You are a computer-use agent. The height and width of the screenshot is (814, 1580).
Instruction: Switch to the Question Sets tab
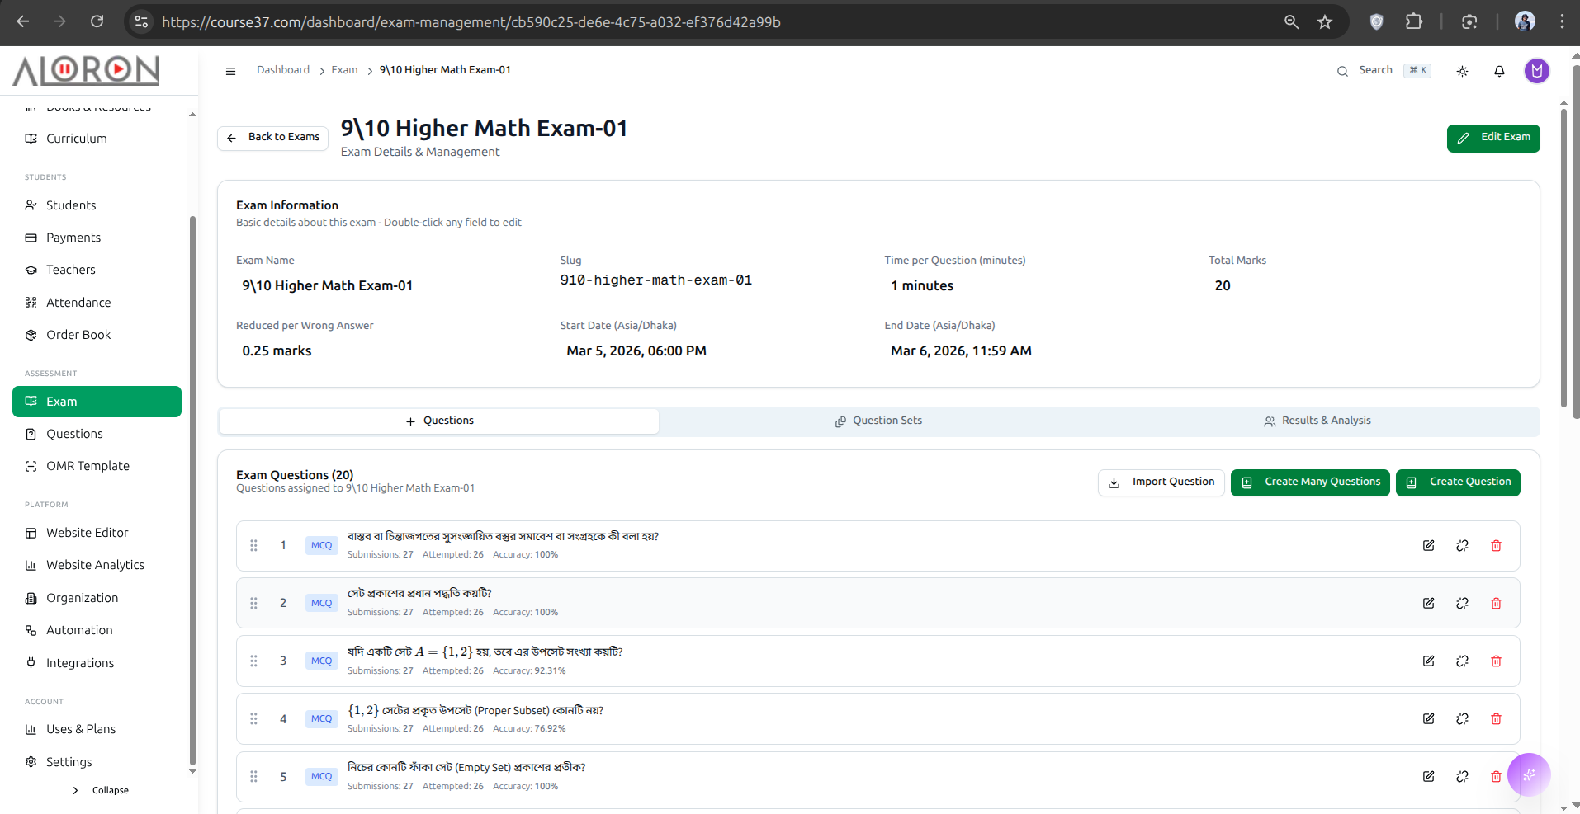(878, 421)
